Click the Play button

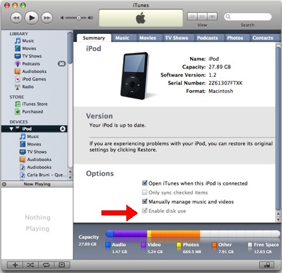pos(31,18)
